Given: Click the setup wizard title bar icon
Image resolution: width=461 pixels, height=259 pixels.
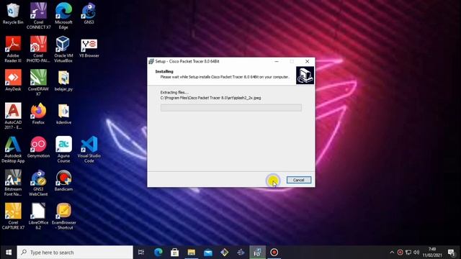Looking at the screenshot, I should 151,61.
